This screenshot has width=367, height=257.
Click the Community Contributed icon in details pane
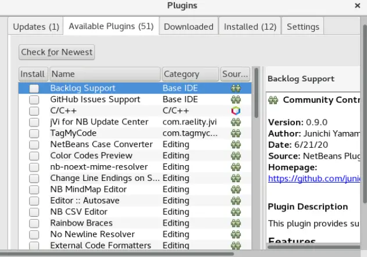(273, 100)
